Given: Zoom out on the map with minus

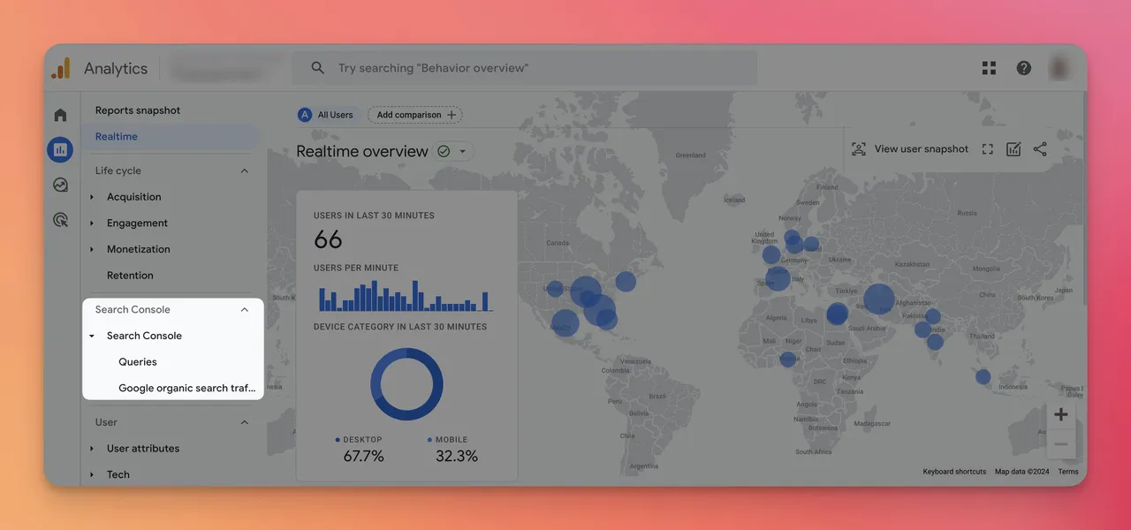Looking at the screenshot, I should 1061,444.
